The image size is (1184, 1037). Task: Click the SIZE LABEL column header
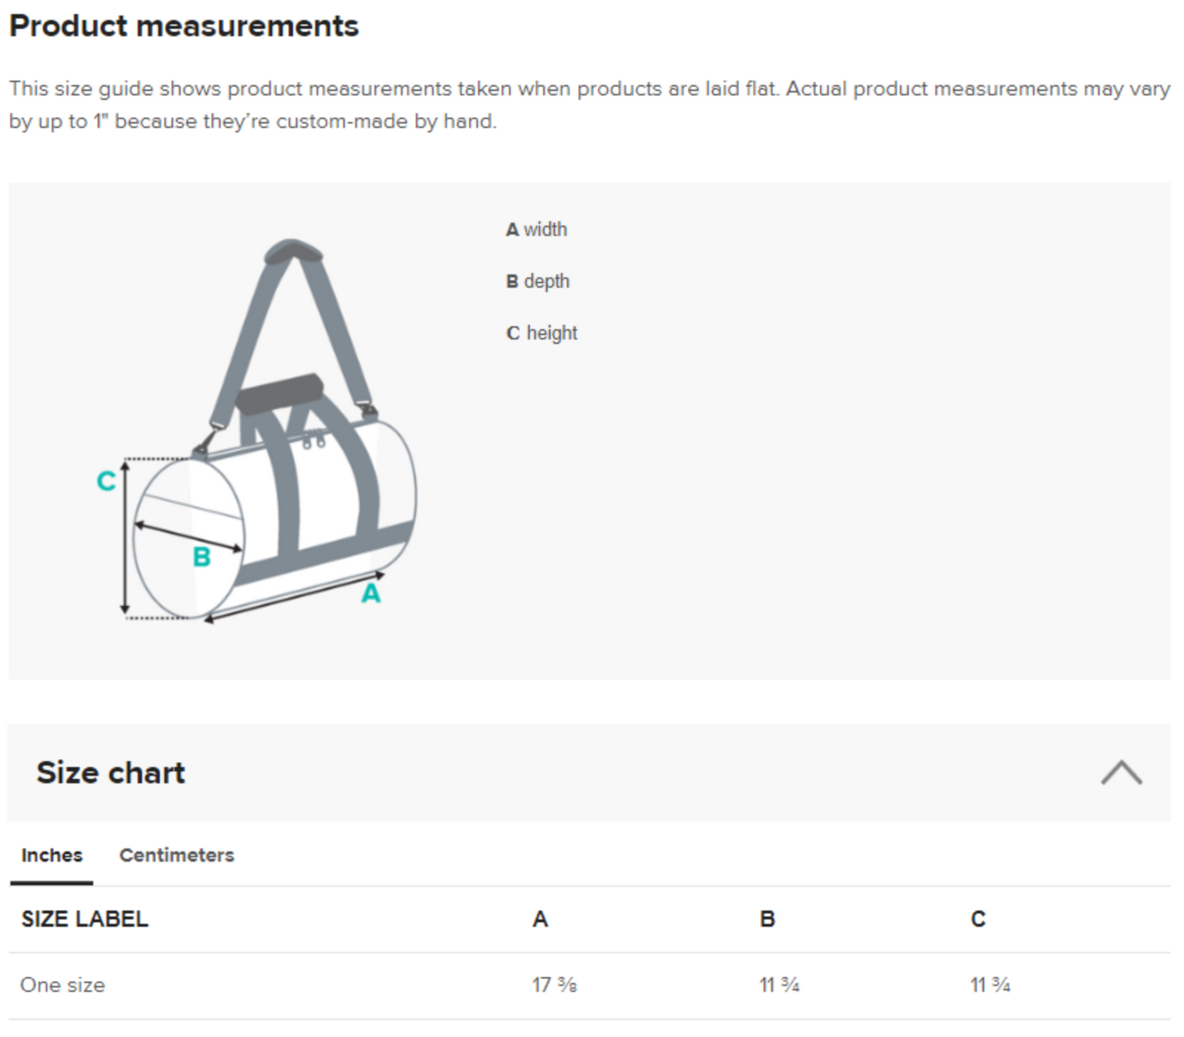[x=84, y=919]
